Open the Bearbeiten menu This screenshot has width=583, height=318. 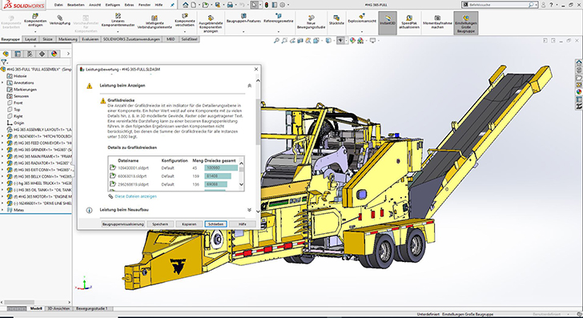(x=76, y=5)
